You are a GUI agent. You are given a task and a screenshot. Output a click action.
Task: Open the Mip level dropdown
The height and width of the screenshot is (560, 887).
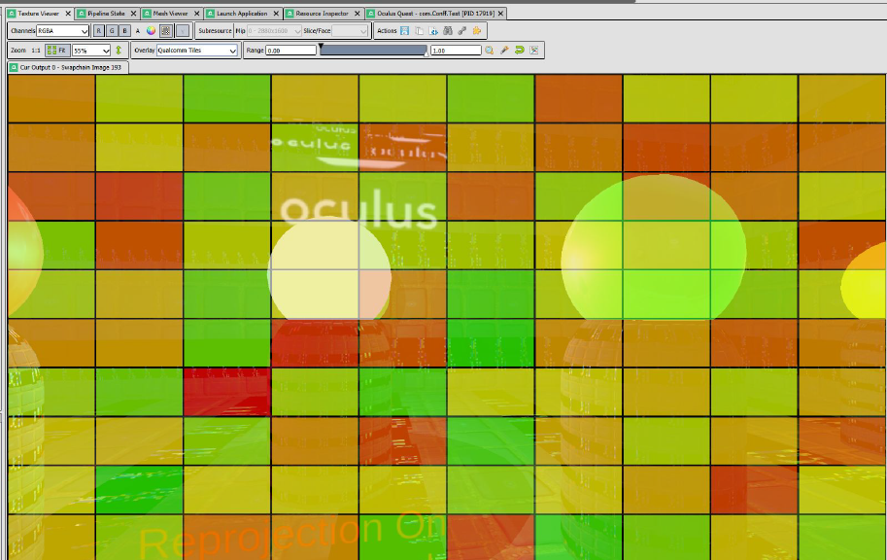(x=274, y=30)
